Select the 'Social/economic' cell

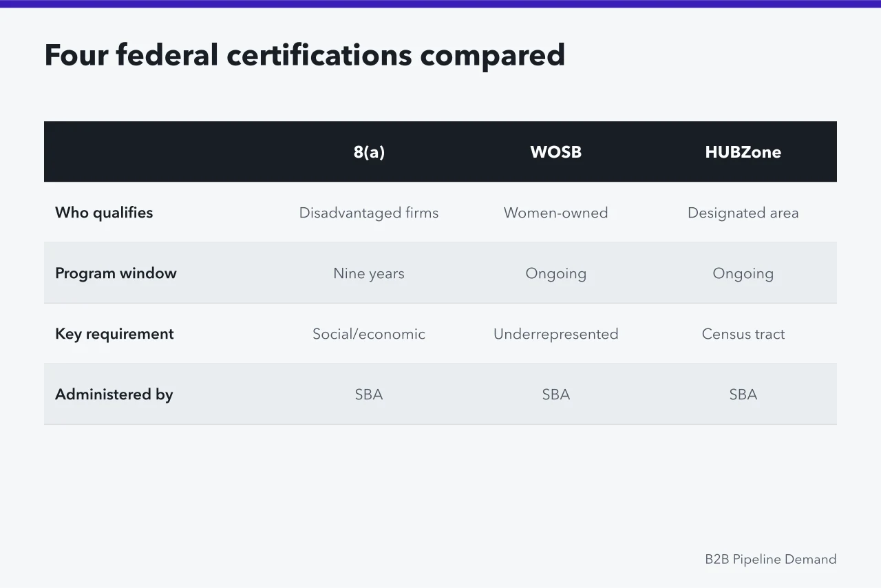[x=369, y=334]
